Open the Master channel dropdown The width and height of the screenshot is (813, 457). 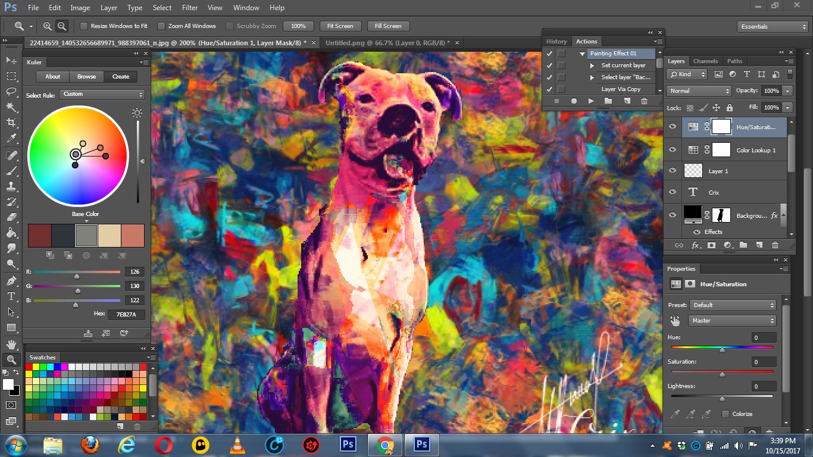pos(733,321)
